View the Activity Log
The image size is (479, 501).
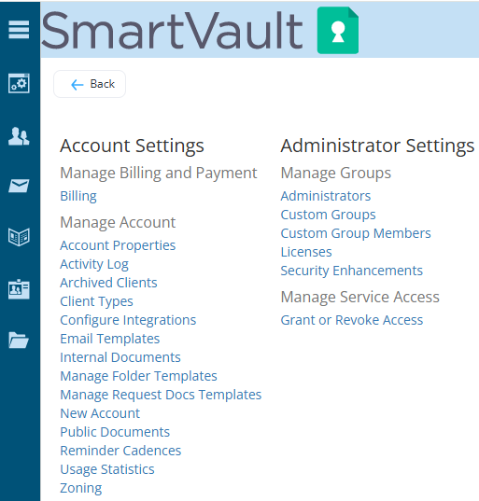(94, 264)
